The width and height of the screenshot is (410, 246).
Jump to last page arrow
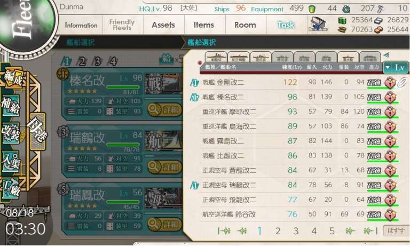pos(370,231)
